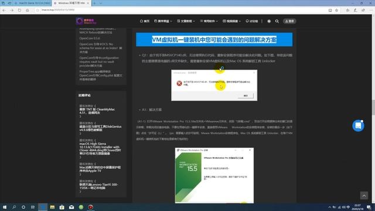Expand the 常用软件 navigation dropdown
The height and width of the screenshot is (211, 375).
tap(209, 21)
